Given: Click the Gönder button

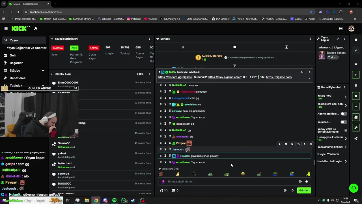Looking at the screenshot, I should click(304, 190).
